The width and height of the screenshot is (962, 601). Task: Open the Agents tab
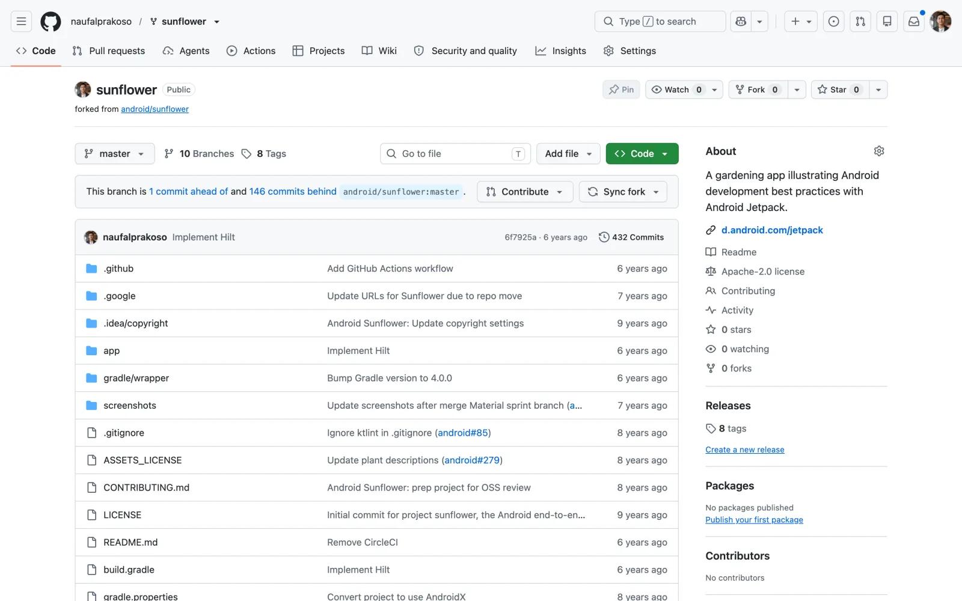coord(186,51)
